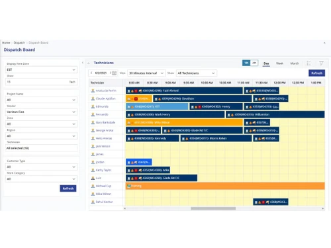Select the 12h time format toggle
This screenshot has width=331, height=248.
pyautogui.click(x=246, y=63)
